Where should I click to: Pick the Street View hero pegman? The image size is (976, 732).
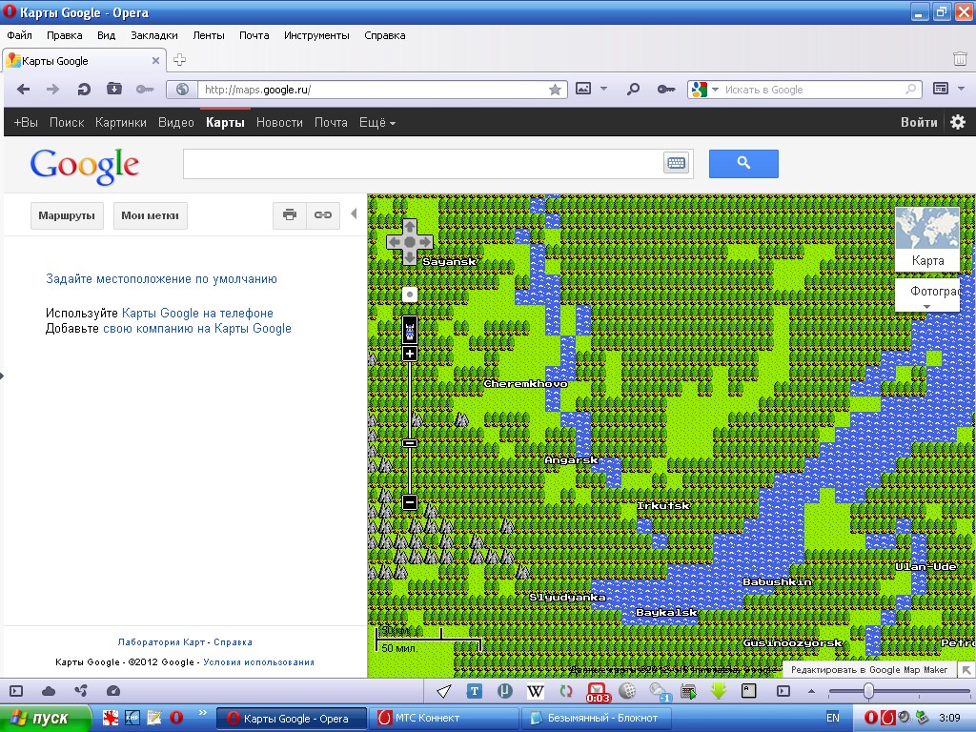coord(410,331)
